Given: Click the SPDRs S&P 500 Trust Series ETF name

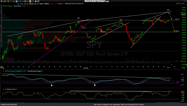Looking at the screenshot, I should (74, 4).
